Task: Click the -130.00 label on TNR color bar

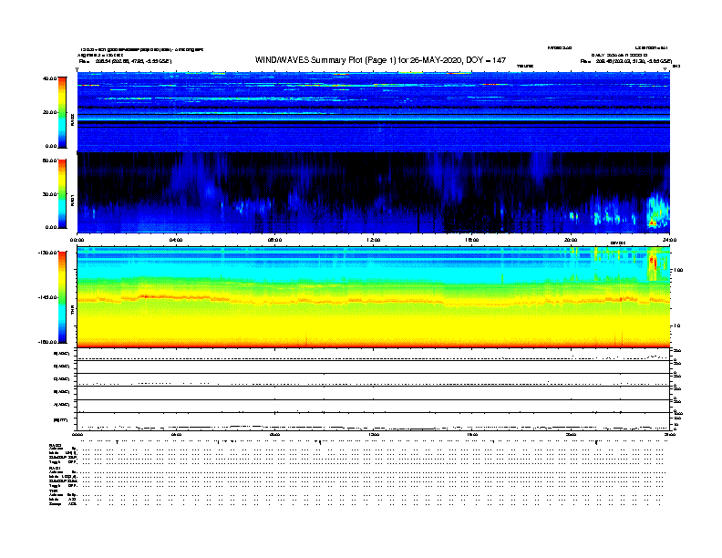Action: tap(48, 253)
